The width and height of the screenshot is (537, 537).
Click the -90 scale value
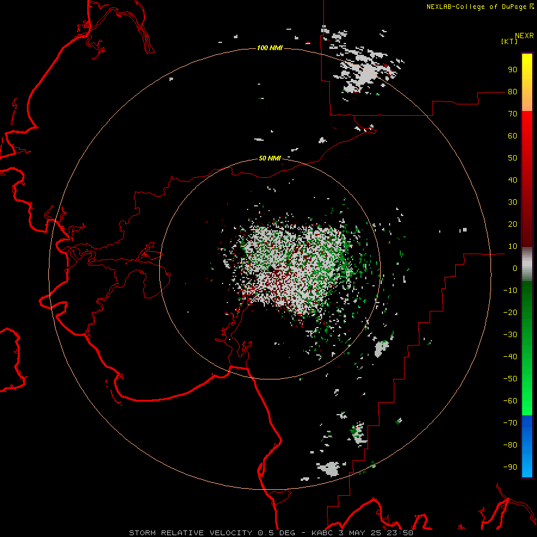click(510, 467)
